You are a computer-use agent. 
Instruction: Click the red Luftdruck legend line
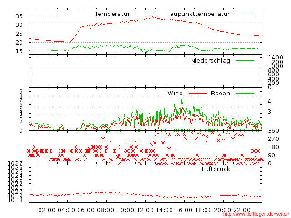(245, 169)
